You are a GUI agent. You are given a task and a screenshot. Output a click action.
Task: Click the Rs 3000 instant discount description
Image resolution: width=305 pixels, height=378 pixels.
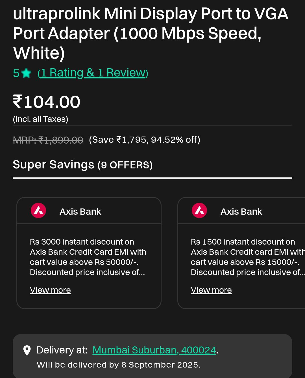pyautogui.click(x=88, y=257)
